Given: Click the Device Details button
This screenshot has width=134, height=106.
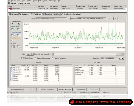Looking at the screenshot, I should click(x=81, y=90).
